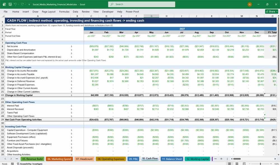Switch to Page Break Preview icon

244,164
